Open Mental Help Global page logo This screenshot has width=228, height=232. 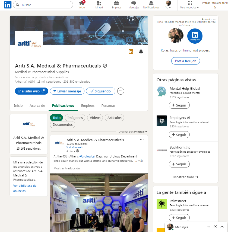pos(161,91)
